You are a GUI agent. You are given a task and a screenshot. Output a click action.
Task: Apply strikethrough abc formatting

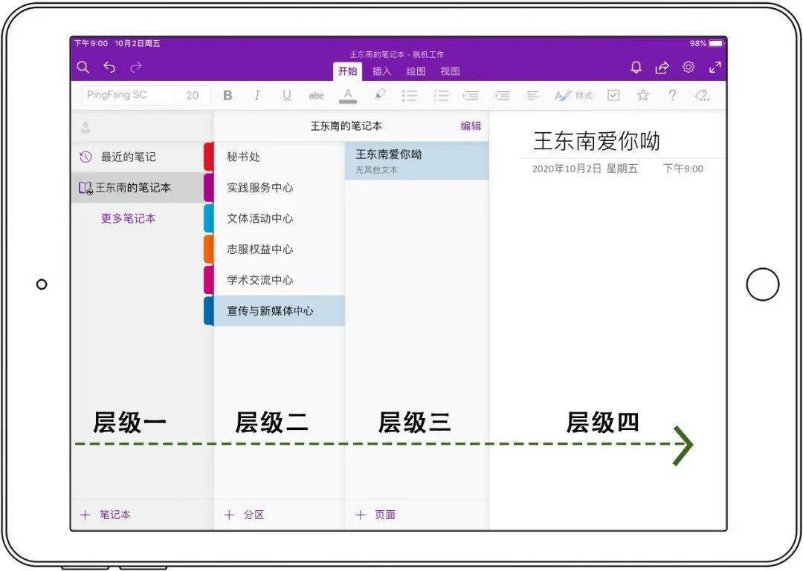pos(317,95)
